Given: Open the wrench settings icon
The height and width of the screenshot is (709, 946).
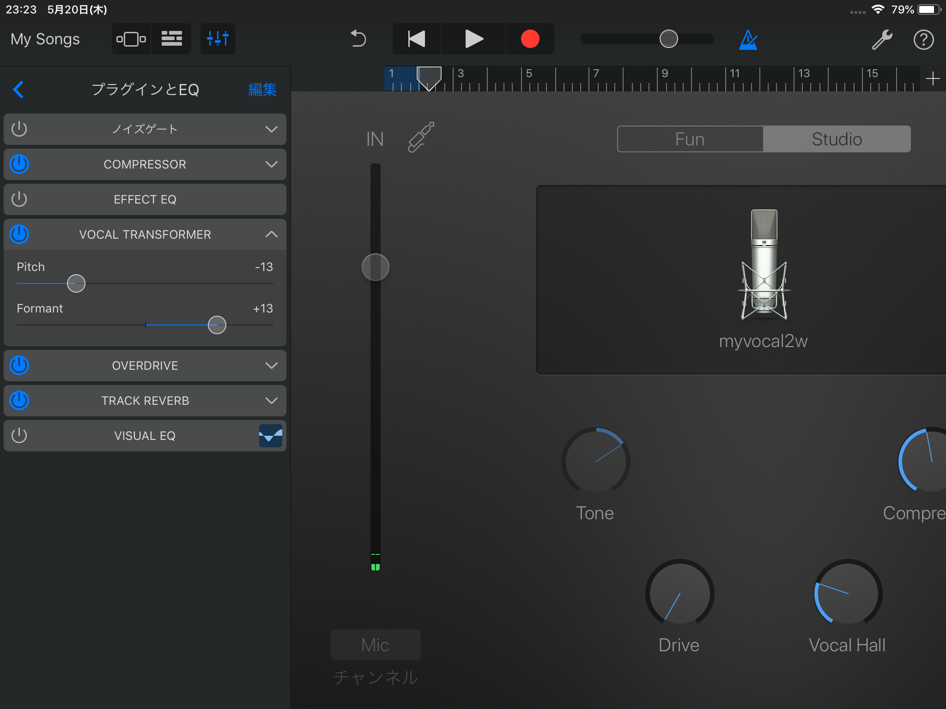Looking at the screenshot, I should click(882, 40).
